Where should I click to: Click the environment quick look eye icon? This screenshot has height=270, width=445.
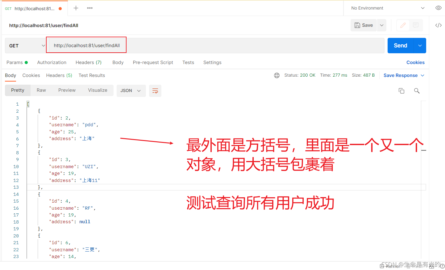coord(438,8)
